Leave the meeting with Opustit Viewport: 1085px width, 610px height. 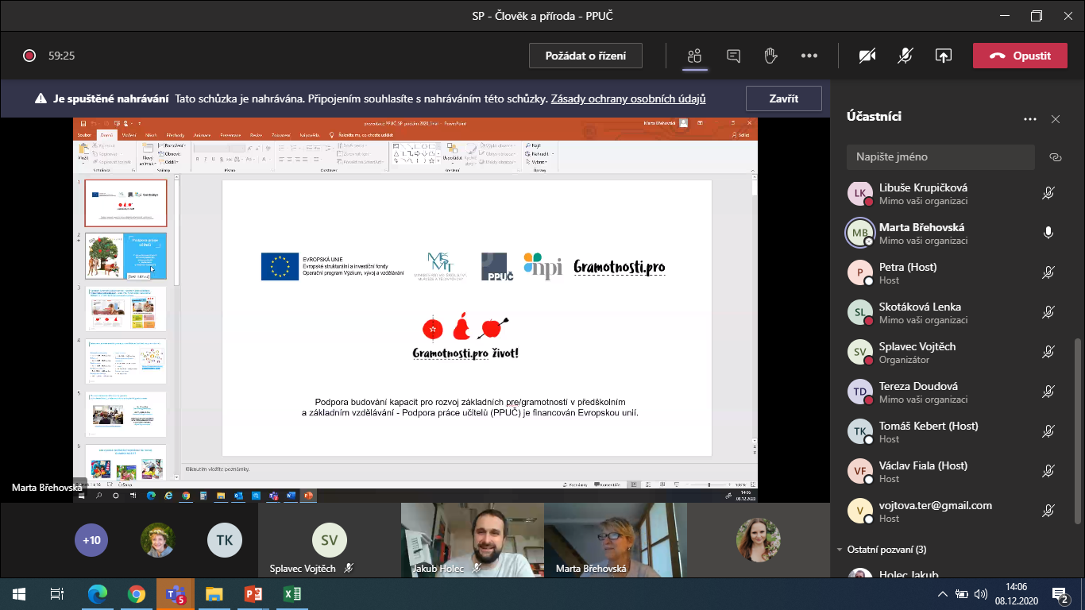tap(1020, 56)
